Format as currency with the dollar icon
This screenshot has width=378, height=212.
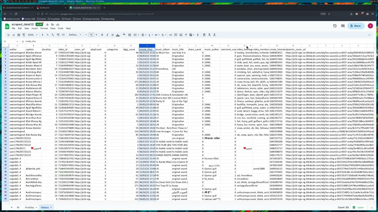[42, 35]
